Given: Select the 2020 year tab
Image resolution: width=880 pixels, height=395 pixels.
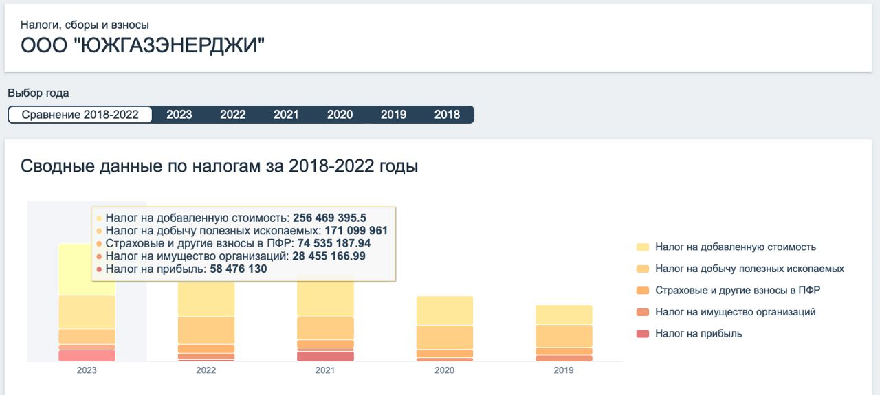Looking at the screenshot, I should click(x=340, y=115).
